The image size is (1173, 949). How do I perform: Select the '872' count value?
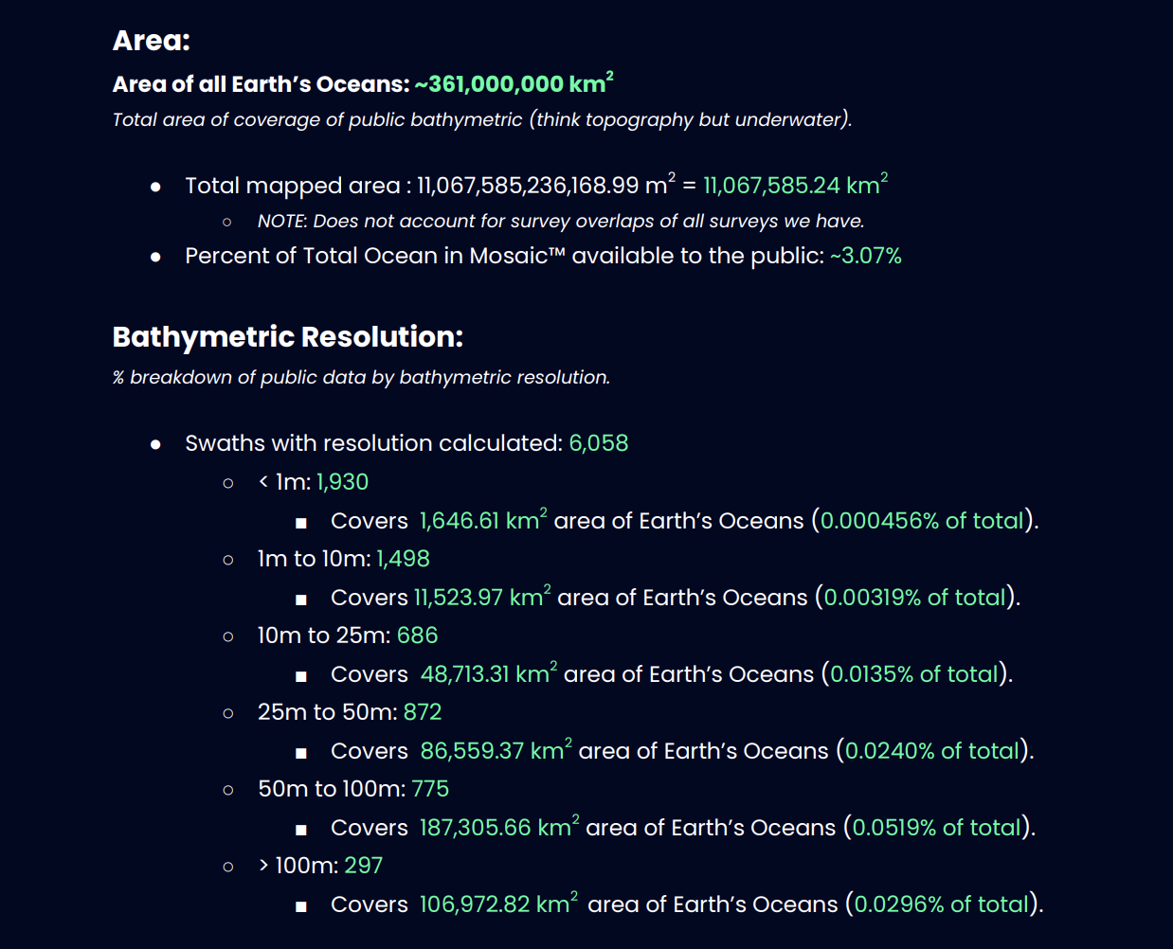coord(423,712)
